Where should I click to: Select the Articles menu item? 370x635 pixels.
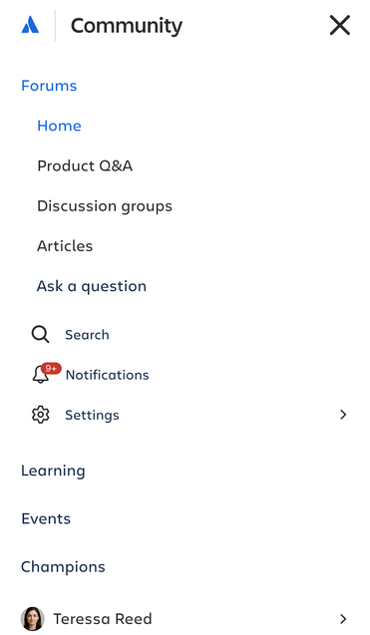tap(65, 246)
